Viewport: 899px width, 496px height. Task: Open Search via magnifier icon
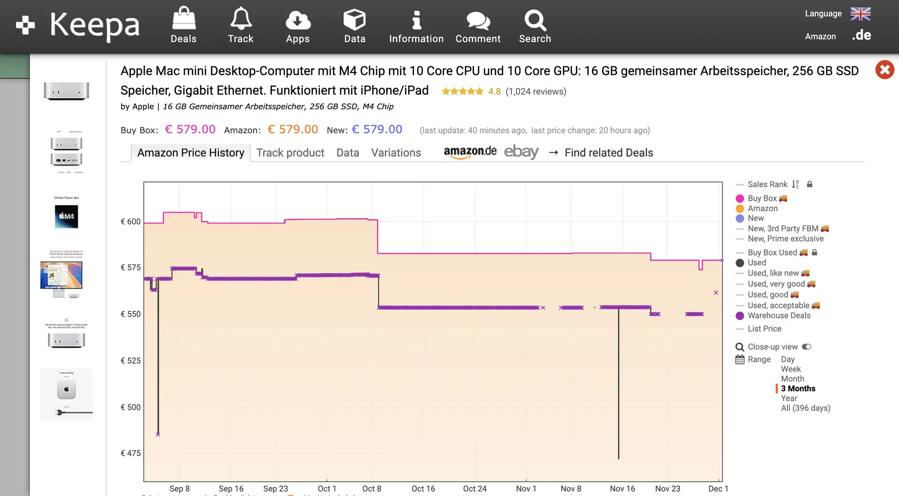pos(535,20)
